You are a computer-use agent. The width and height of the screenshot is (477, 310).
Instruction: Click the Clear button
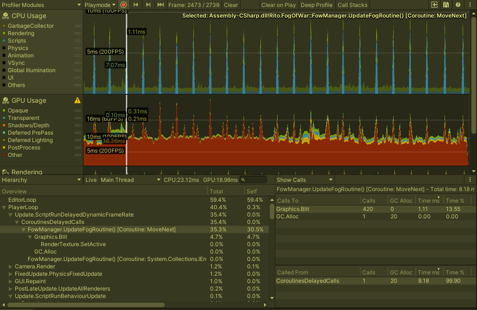pyautogui.click(x=231, y=5)
